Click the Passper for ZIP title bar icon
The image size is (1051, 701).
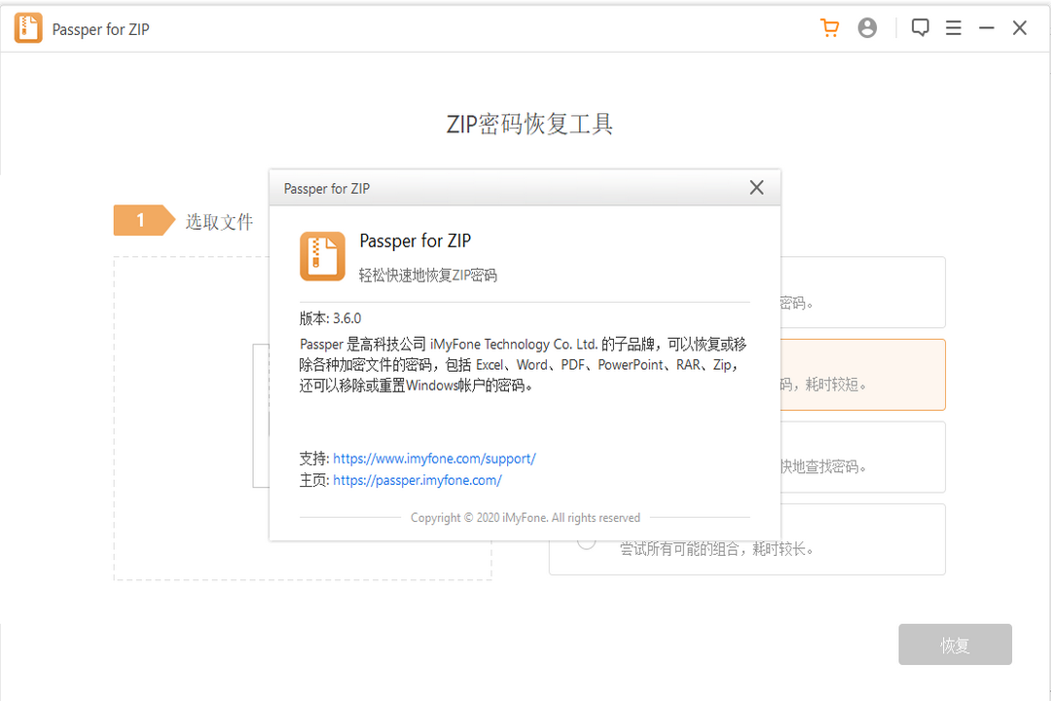tap(28, 28)
